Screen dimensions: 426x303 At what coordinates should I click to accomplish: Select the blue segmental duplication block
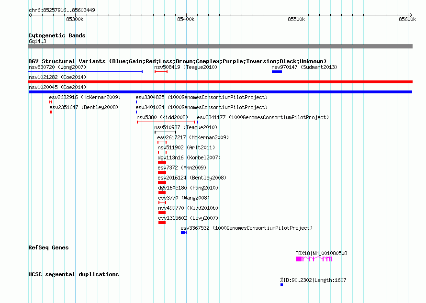tap(282, 285)
